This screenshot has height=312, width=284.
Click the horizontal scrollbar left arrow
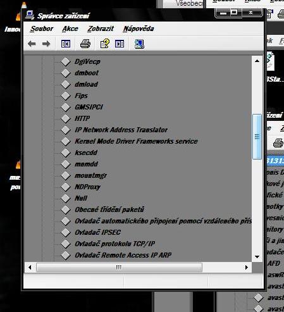(30, 268)
